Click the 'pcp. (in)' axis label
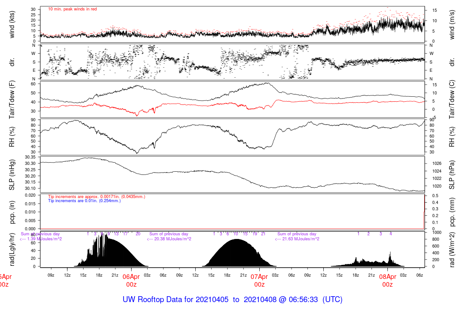Image resolution: width=465 pixels, height=318 pixels. coord(12,212)
